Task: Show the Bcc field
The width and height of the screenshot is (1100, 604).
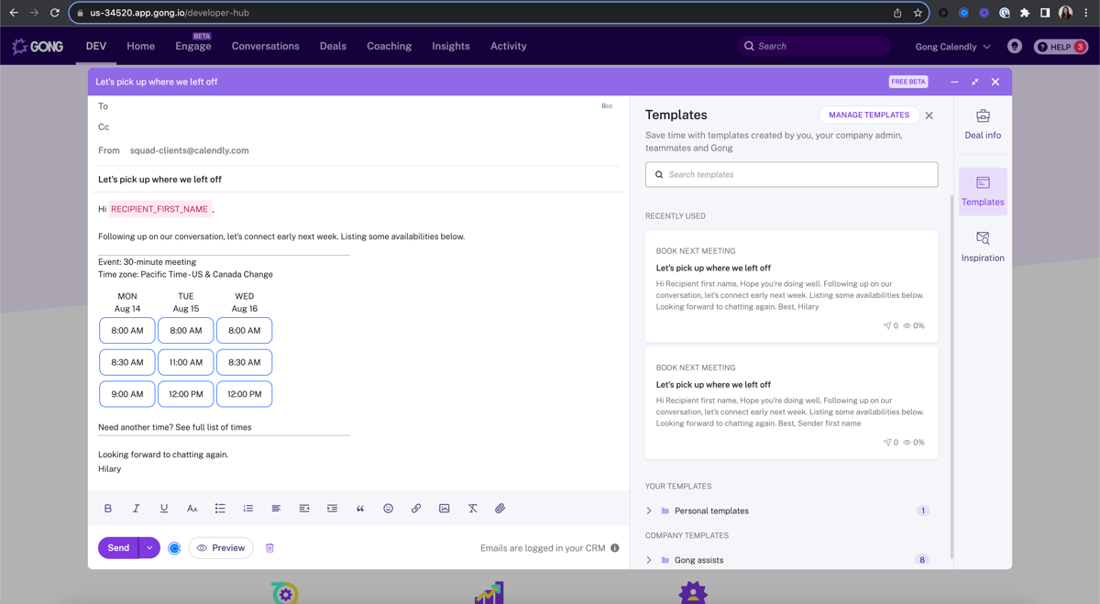Action: click(607, 106)
